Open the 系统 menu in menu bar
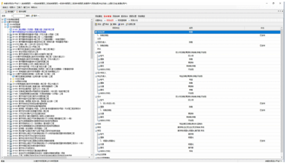This screenshot has height=163, width=285. tap(5, 7)
